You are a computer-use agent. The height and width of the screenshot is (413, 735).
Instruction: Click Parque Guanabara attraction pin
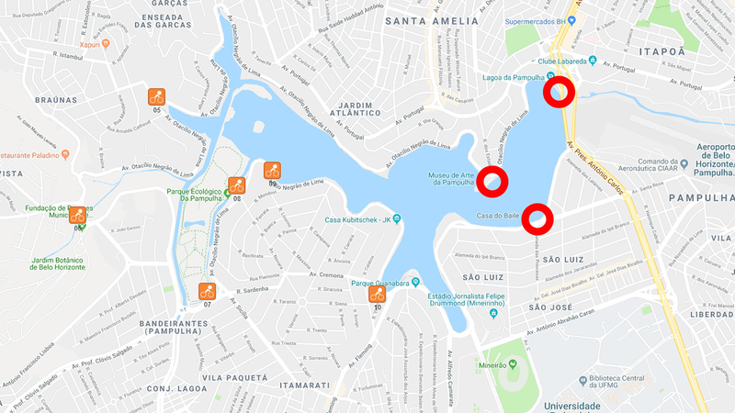(x=415, y=283)
